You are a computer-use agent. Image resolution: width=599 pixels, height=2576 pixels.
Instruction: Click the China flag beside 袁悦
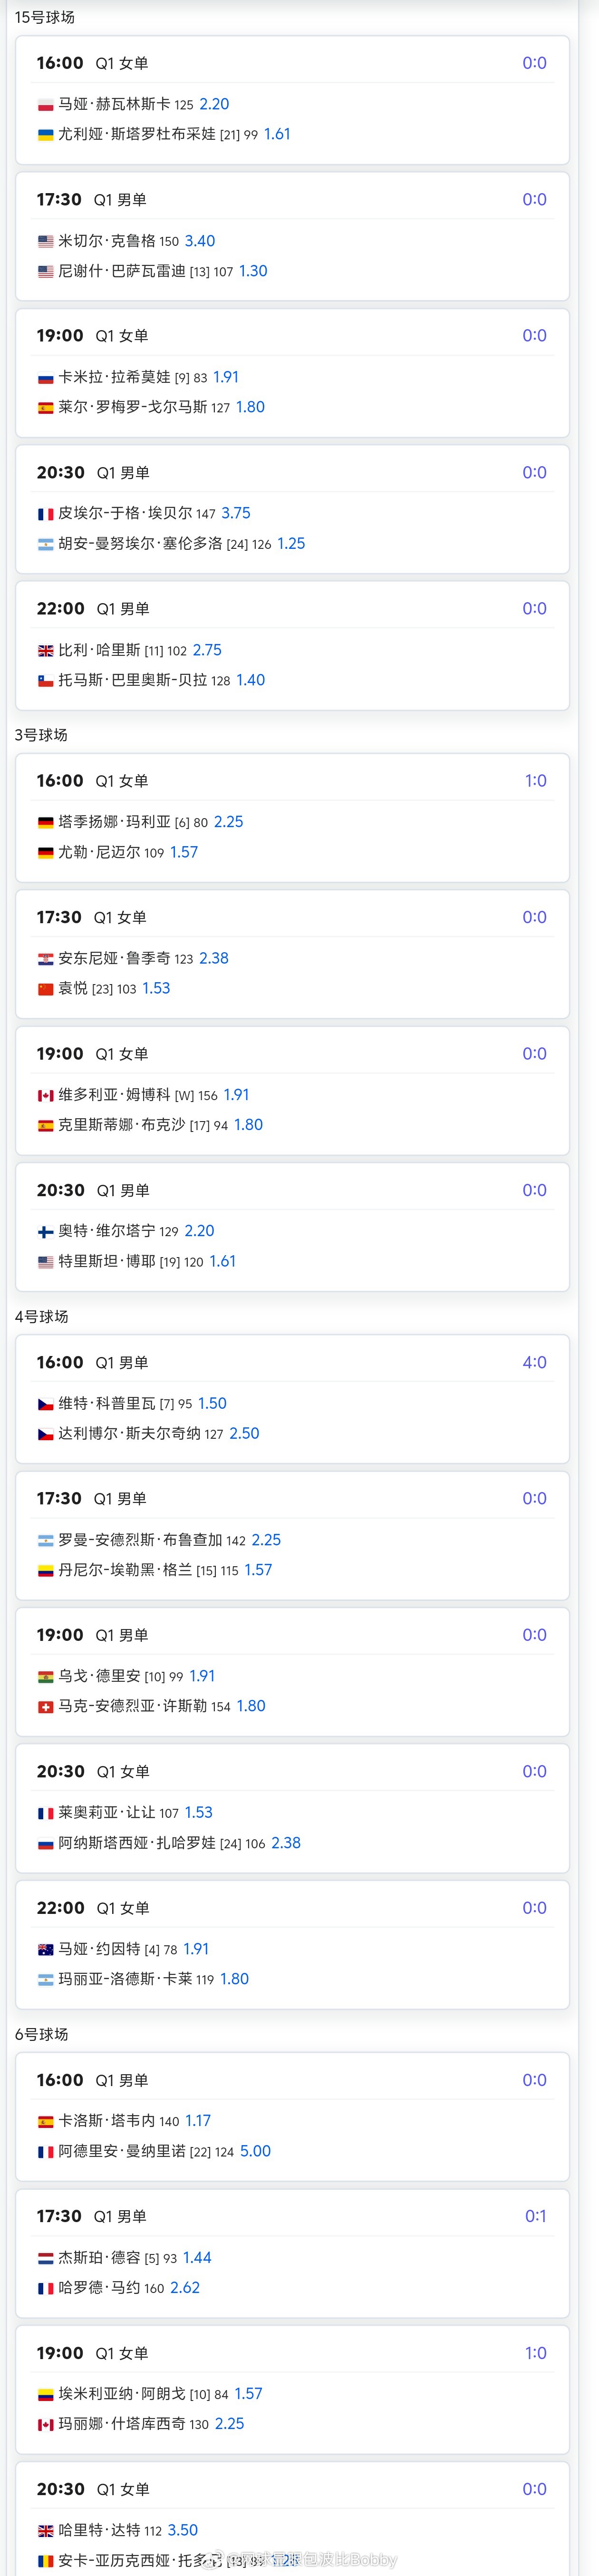[45, 989]
